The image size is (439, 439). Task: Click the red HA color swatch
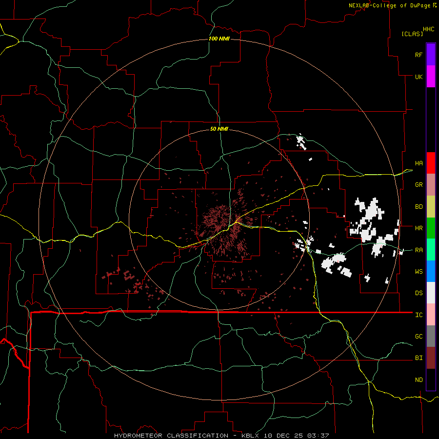point(431,163)
